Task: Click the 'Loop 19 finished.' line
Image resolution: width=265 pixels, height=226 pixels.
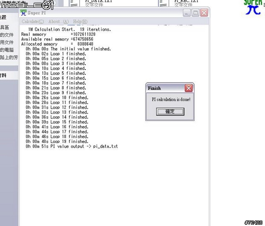Action: pos(57,142)
